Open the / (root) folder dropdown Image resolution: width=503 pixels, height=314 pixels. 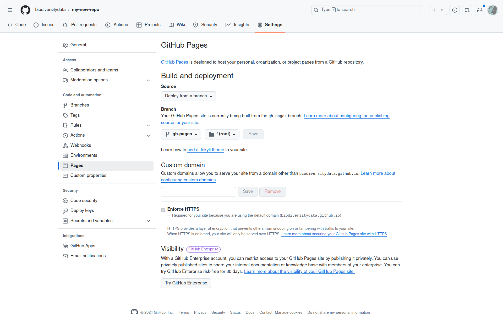(x=222, y=134)
